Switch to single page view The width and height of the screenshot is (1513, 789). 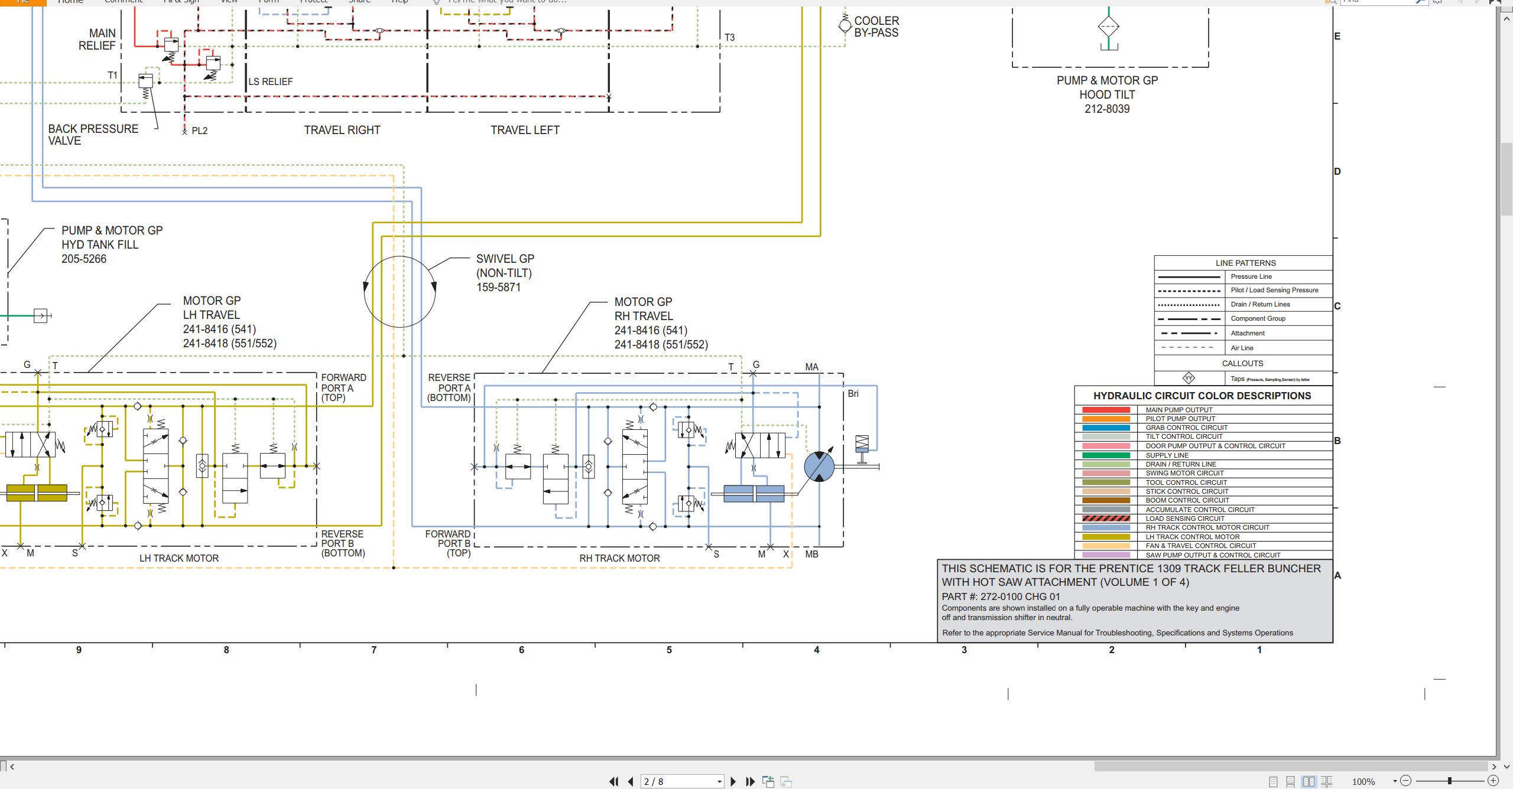[x=1273, y=781]
